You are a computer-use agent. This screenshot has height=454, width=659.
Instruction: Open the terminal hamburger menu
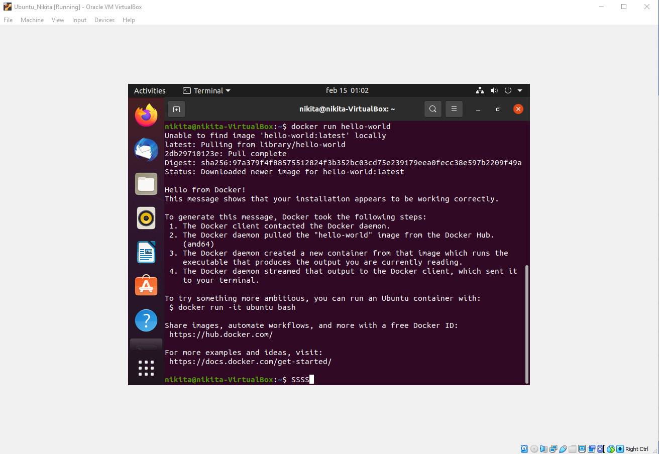[454, 109]
